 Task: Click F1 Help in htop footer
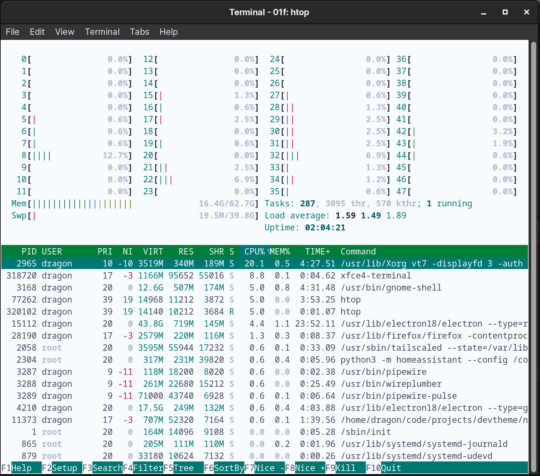[x=21, y=468]
